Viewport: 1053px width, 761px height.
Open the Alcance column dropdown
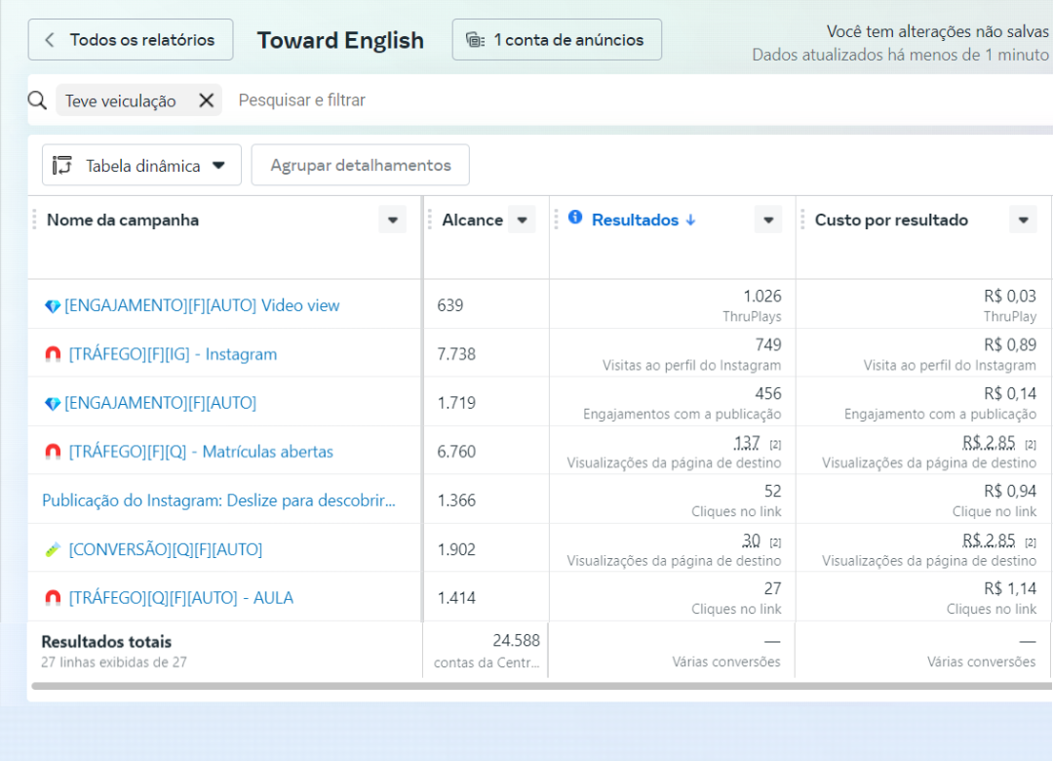[522, 220]
